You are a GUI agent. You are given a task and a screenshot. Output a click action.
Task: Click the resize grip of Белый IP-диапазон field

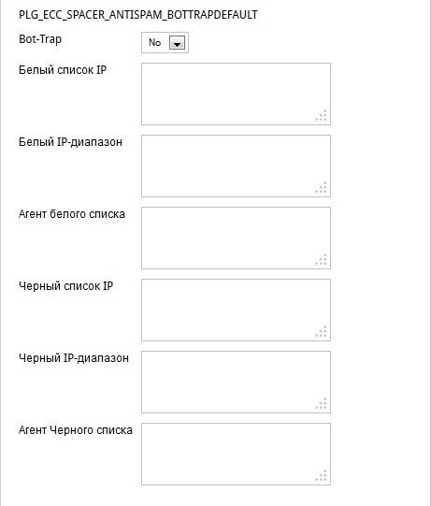pyautogui.click(x=322, y=187)
